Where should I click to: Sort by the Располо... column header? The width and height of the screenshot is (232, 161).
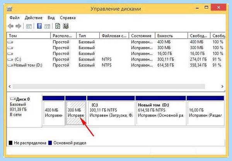tap(63, 36)
